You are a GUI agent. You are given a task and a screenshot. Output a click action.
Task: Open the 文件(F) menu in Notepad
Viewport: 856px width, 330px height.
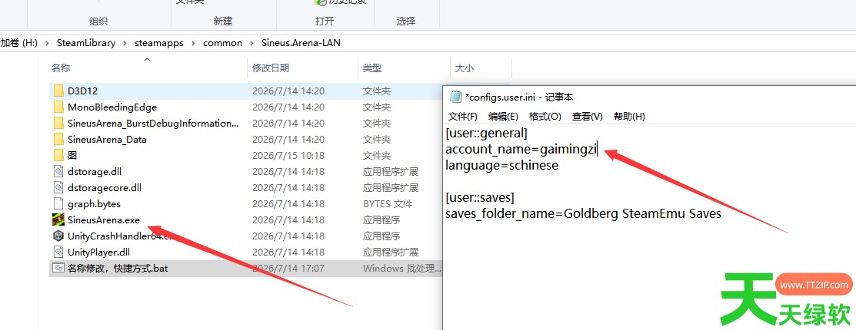point(463,116)
